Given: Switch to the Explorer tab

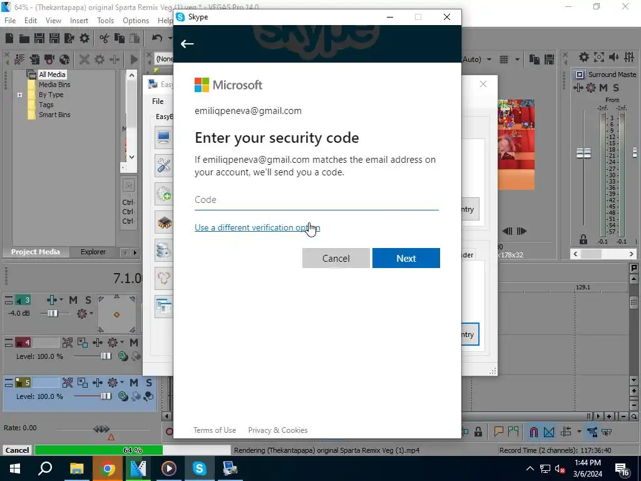Looking at the screenshot, I should click(x=93, y=252).
